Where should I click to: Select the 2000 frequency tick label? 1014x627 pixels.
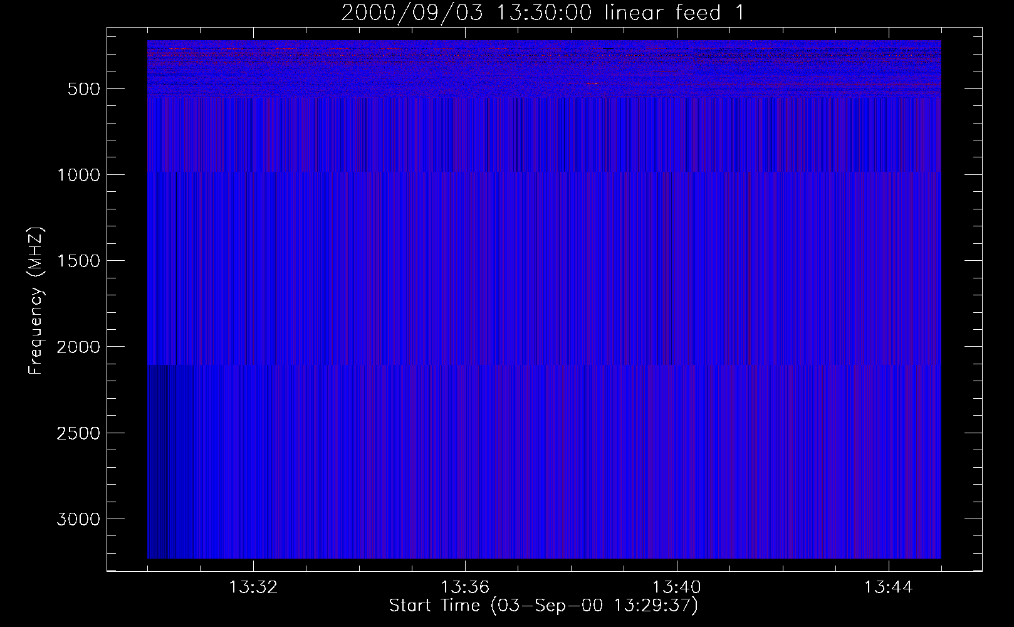pos(78,347)
